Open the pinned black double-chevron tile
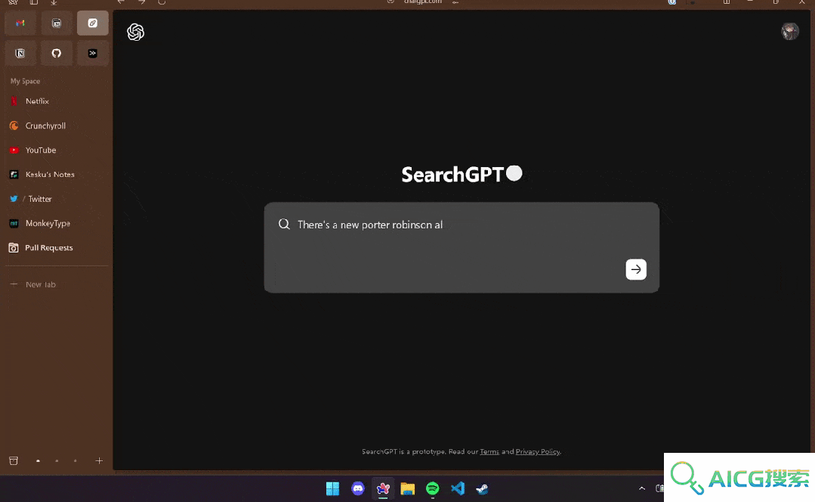This screenshot has width=815, height=502. click(92, 53)
